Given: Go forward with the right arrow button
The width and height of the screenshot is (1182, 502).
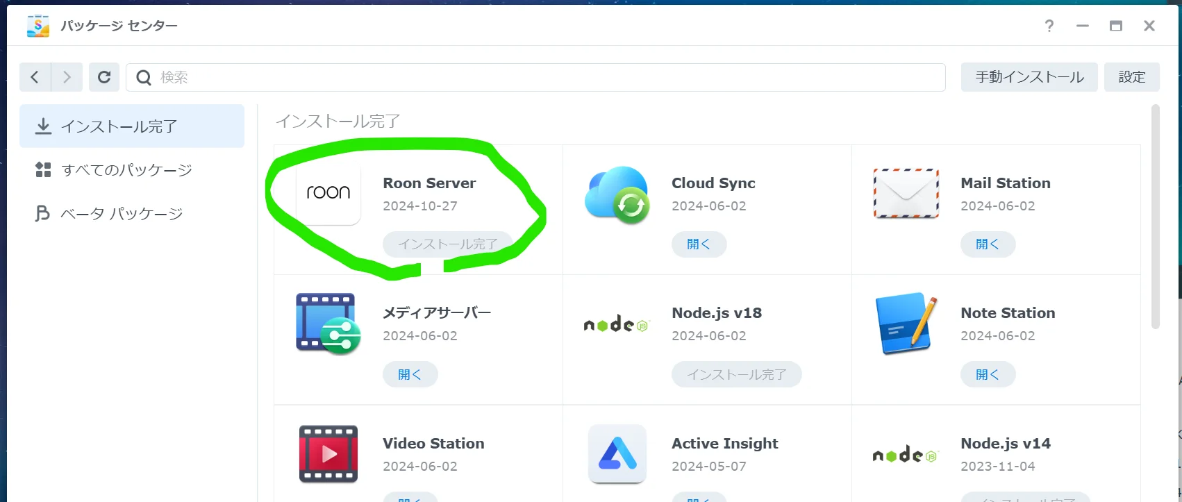Looking at the screenshot, I should click(67, 77).
